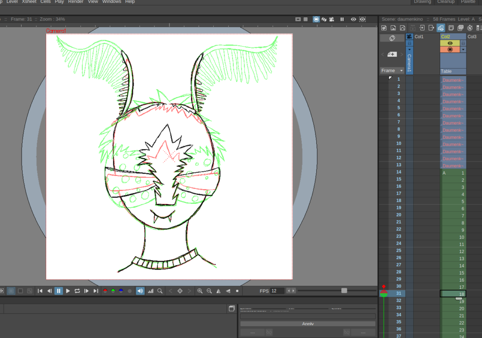Toggle the sound speaker icon
Image resolution: width=482 pixels, height=338 pixels.
(140, 291)
